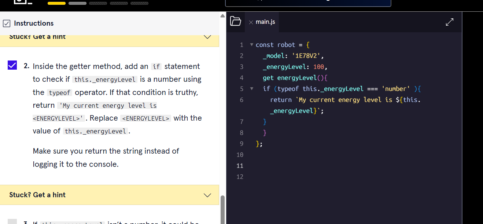Open the file explorer folder icon

(236, 22)
